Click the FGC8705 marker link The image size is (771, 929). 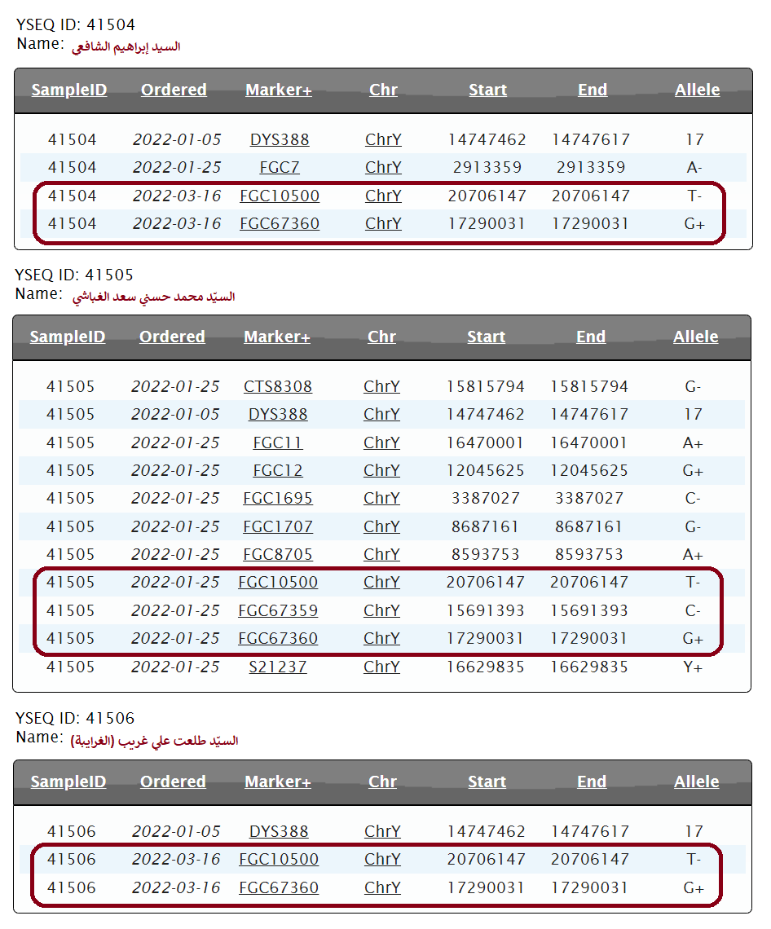tap(278, 555)
